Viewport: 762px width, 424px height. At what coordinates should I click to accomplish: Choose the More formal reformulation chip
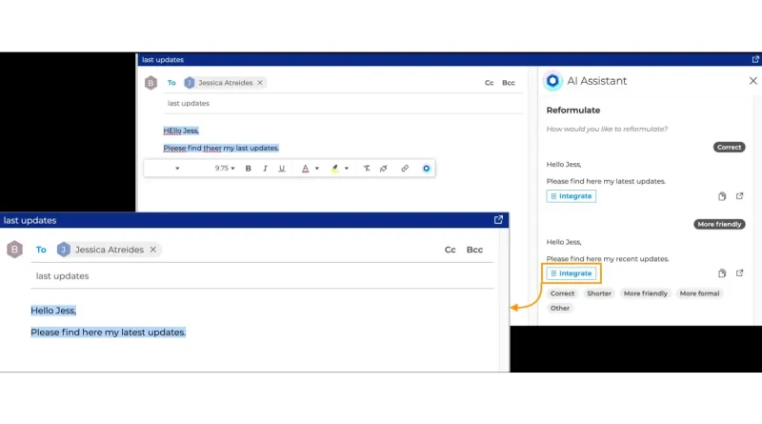click(699, 293)
